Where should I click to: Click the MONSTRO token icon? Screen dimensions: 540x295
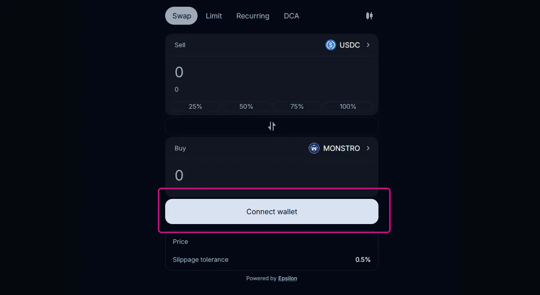point(314,148)
